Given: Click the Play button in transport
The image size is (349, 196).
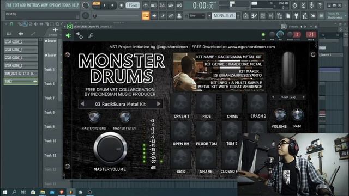Looking at the screenshot, I should click(x=104, y=5).
